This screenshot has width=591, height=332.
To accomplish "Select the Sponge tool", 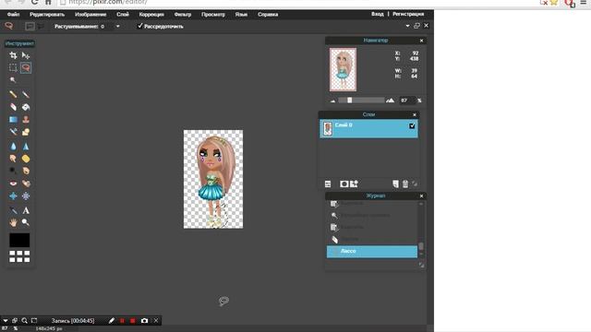I will tap(26, 159).
